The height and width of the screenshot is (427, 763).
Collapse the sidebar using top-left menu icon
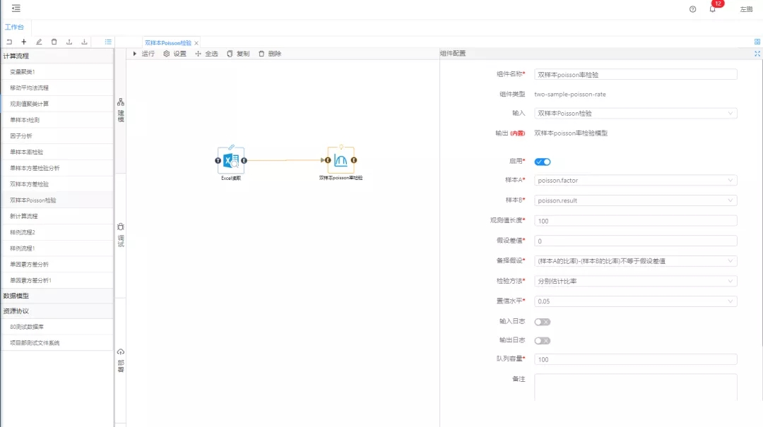[x=16, y=8]
